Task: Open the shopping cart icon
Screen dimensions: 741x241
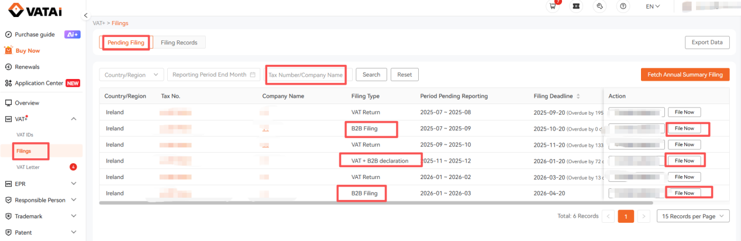Action: (x=553, y=6)
